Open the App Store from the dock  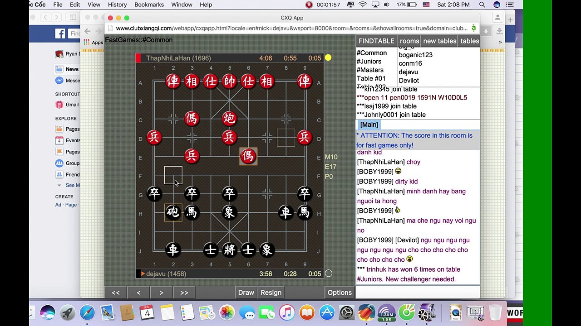(x=327, y=313)
